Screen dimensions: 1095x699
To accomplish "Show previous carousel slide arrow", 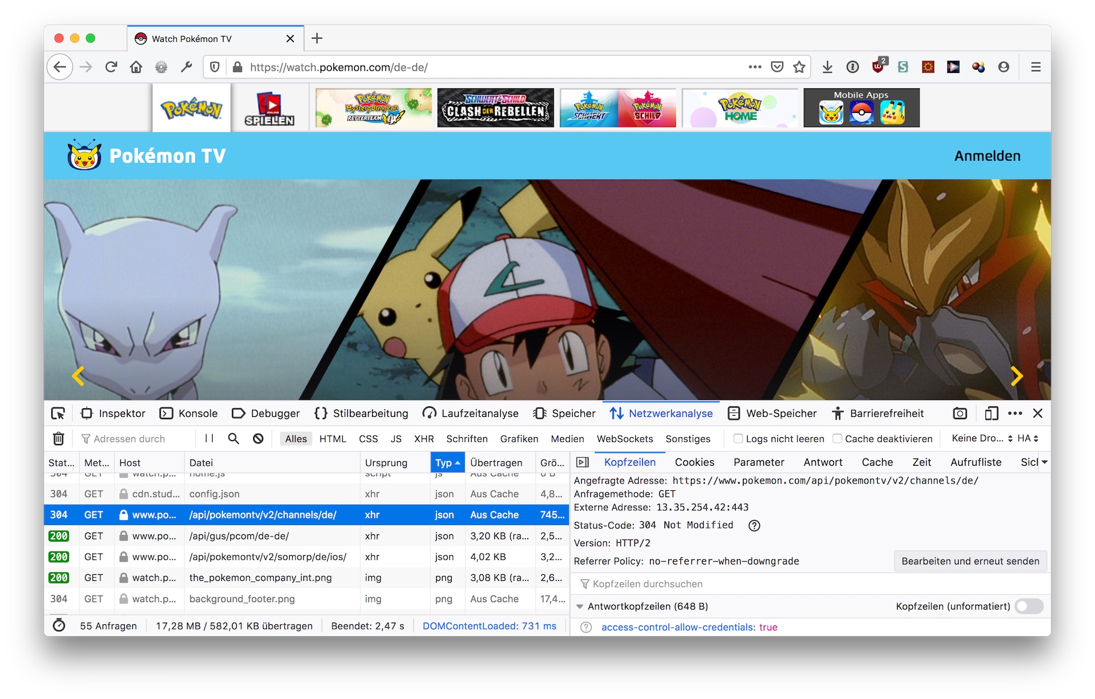I will coord(78,376).
